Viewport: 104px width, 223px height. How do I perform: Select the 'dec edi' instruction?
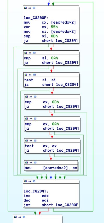(36, 200)
